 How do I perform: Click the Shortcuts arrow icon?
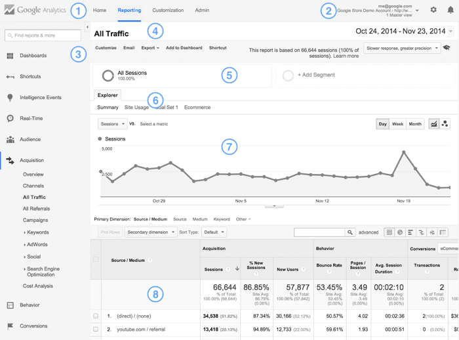pos(10,77)
